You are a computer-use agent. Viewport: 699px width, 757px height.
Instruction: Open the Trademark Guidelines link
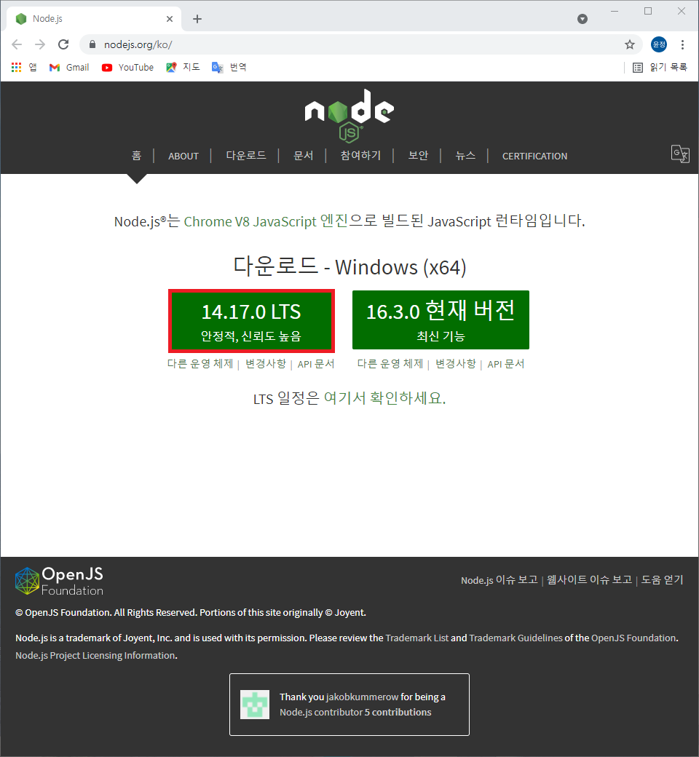tap(516, 638)
